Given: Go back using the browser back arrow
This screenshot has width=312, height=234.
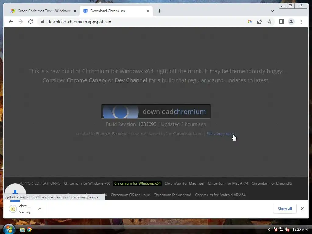Looking at the screenshot, I should pos(11,22).
